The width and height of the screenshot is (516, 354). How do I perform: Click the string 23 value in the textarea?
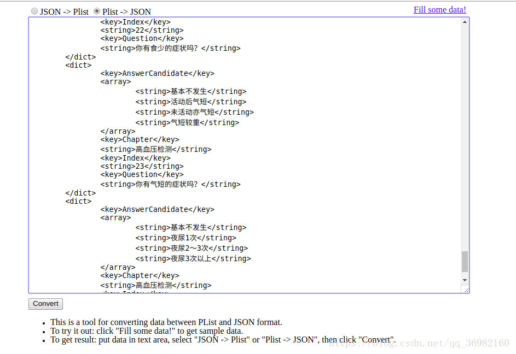pos(140,166)
